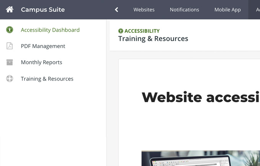Open the Websites tab
The width and height of the screenshot is (260, 166).
pos(144,10)
